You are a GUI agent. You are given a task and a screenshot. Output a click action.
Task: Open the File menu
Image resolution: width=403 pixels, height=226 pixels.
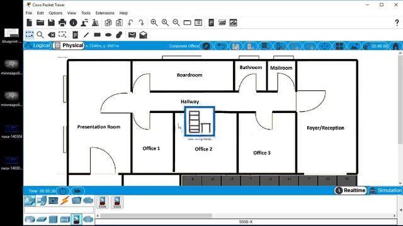click(29, 13)
